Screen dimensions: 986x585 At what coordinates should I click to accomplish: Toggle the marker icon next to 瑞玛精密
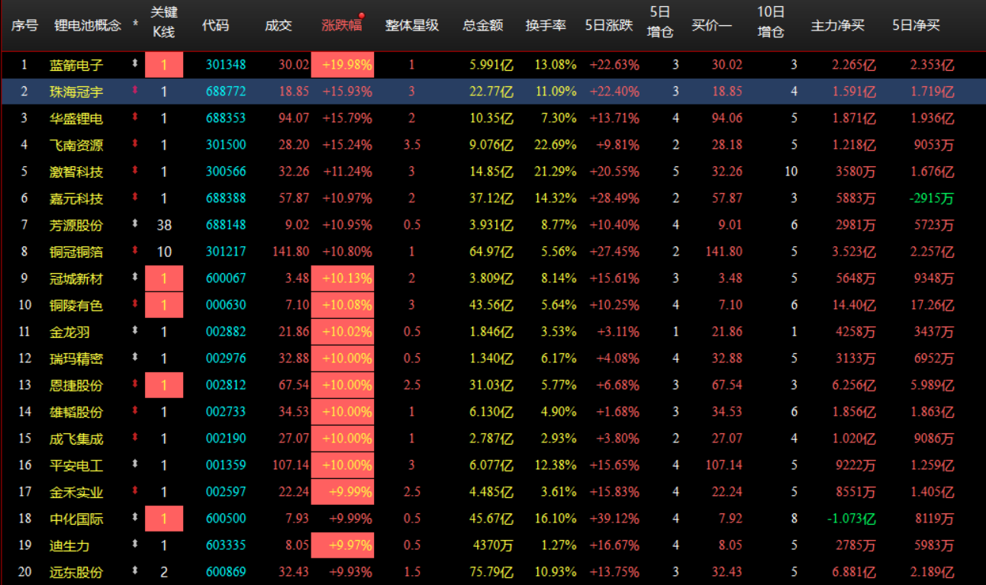click(135, 358)
